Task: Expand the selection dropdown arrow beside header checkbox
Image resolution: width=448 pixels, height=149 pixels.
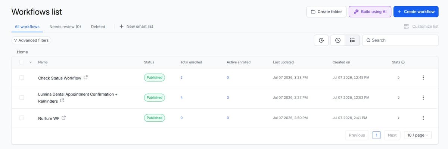Action: pos(30,62)
